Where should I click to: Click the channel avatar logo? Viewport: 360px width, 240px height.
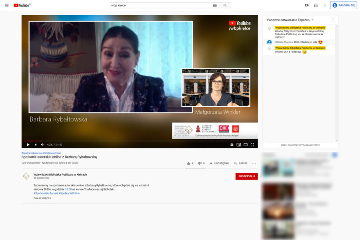(26, 176)
